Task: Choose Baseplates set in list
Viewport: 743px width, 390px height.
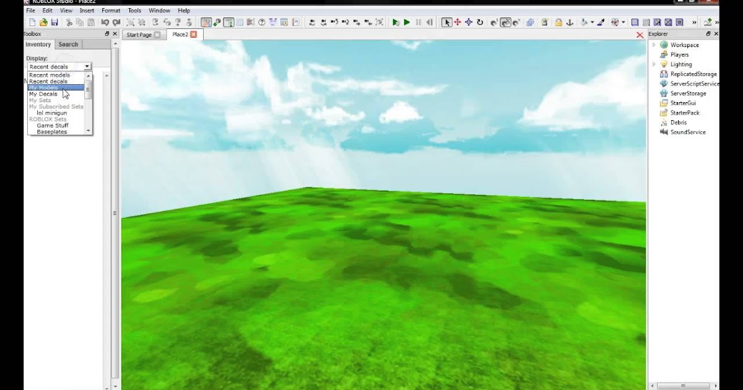Action: (51, 132)
